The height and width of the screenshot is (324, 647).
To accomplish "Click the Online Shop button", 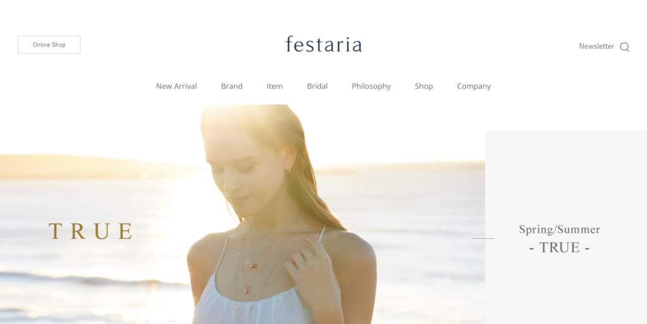I will 49,45.
